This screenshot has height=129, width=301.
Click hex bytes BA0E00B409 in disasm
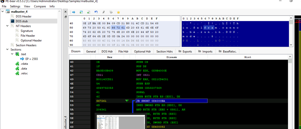pyautogui.click(x=104, y=71)
